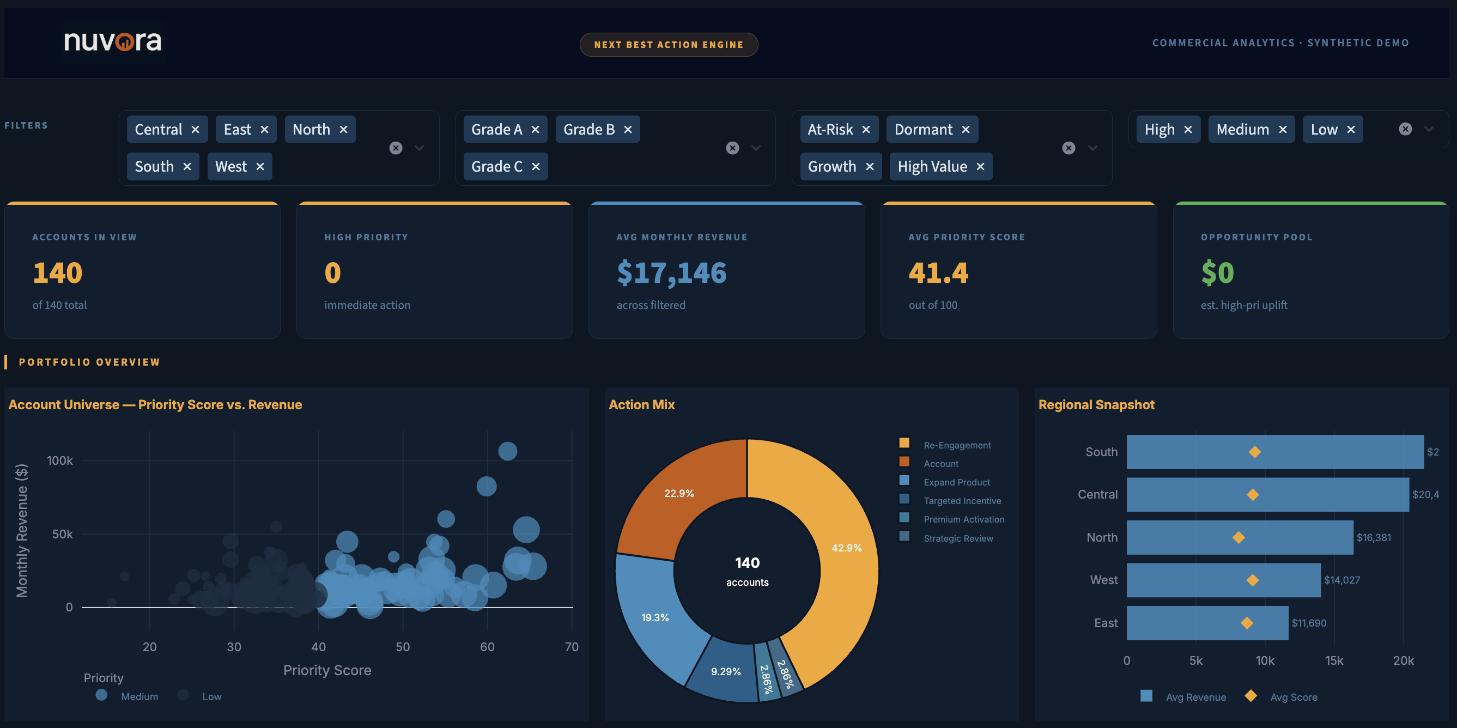Remove the At-Risk segment chip
Image resolution: width=1457 pixels, height=728 pixels.
(865, 130)
